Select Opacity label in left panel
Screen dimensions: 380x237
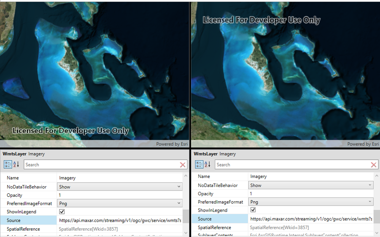click(14, 195)
